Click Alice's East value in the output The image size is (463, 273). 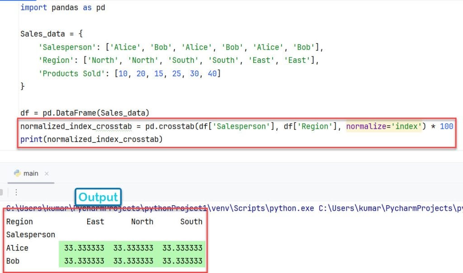84,248
